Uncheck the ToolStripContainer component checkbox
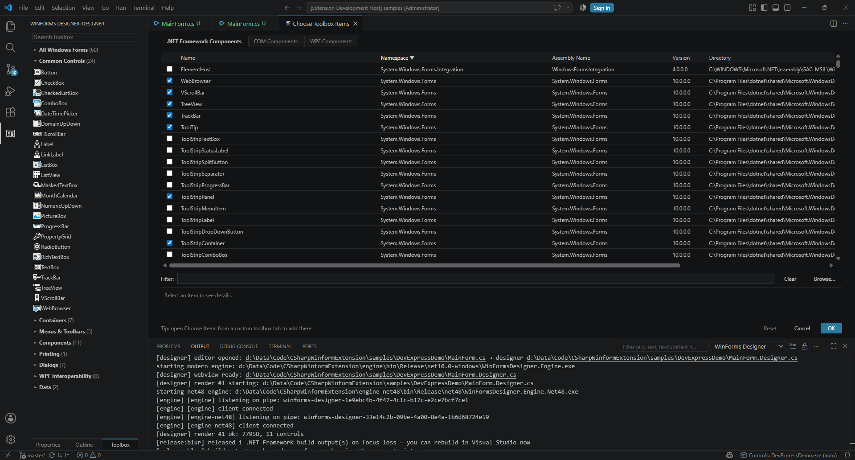This screenshot has height=460, width=855. pyautogui.click(x=169, y=243)
